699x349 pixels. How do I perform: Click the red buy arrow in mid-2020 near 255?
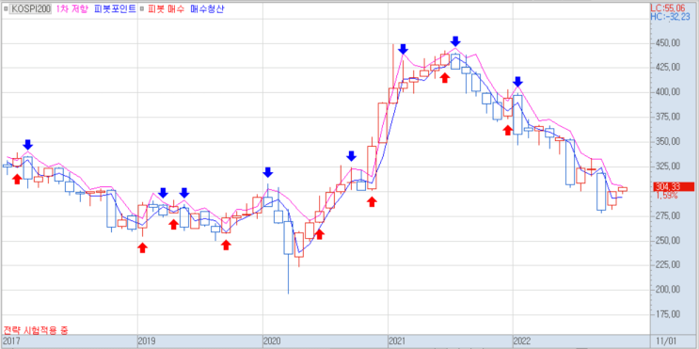click(x=319, y=234)
